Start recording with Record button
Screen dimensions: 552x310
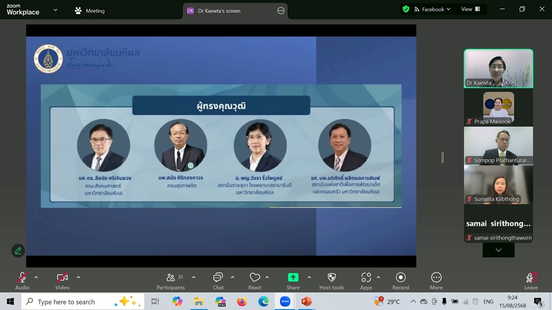coord(401,281)
